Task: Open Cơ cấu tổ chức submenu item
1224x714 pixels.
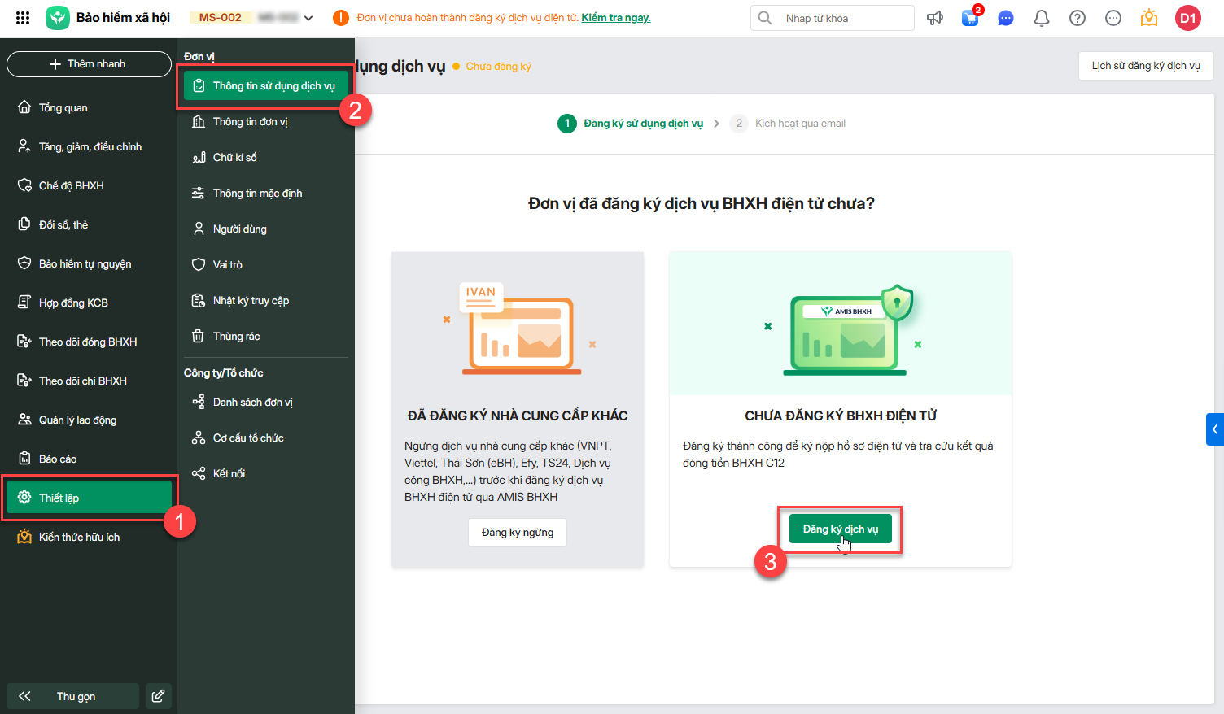Action: pyautogui.click(x=266, y=438)
